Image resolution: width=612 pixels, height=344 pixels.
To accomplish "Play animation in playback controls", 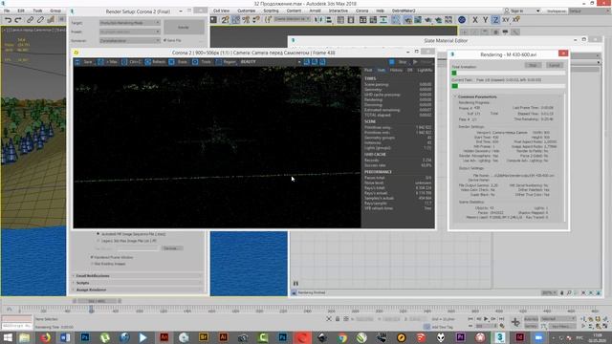I will coord(486,319).
